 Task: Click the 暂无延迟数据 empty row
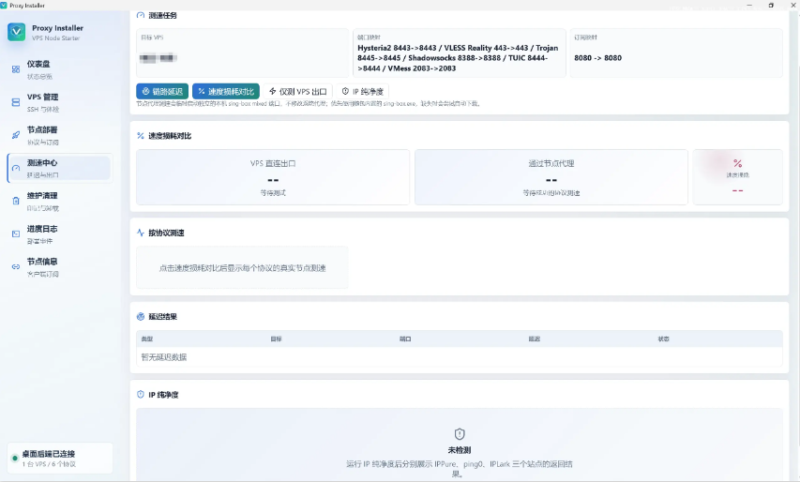[x=460, y=357]
